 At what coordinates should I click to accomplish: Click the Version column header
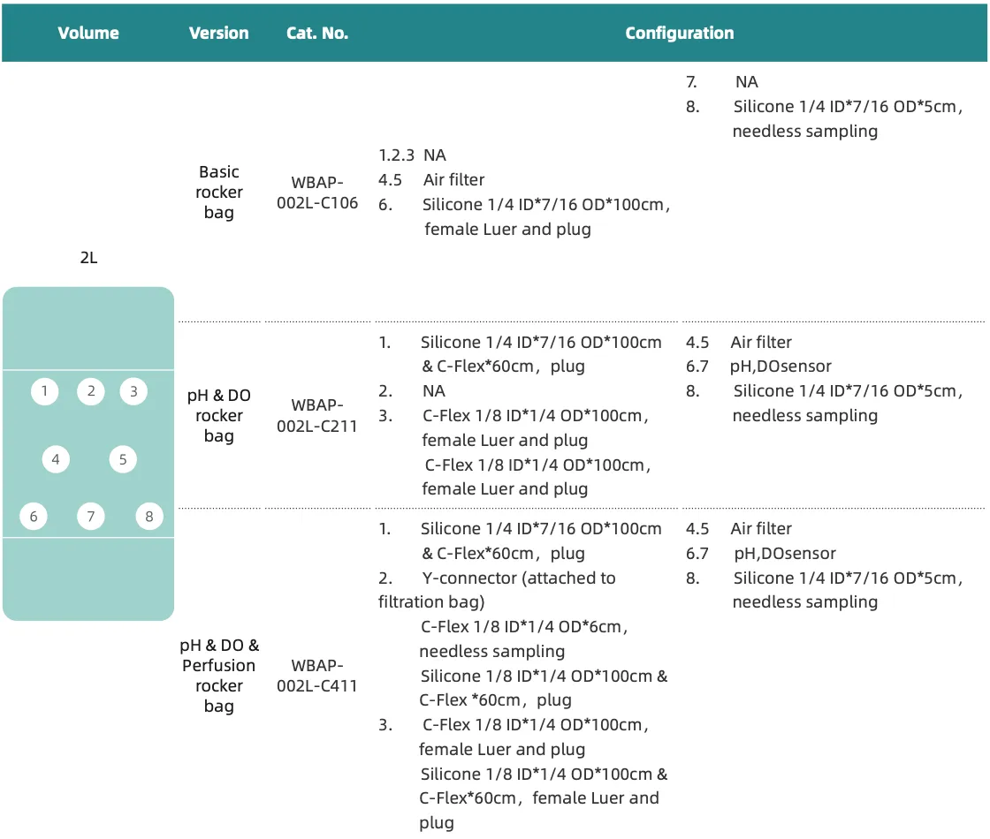point(218,33)
